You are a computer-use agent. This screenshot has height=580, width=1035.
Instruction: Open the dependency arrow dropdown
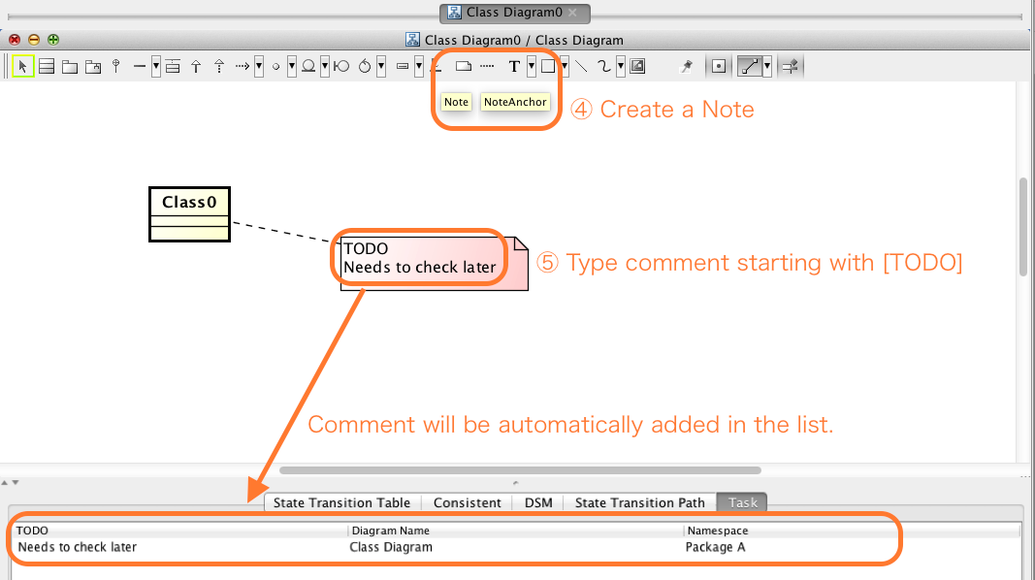(x=259, y=66)
